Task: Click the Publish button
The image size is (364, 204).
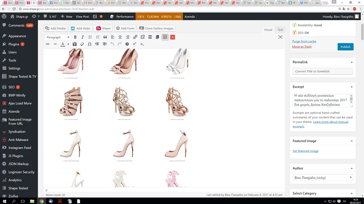Action: [345, 47]
